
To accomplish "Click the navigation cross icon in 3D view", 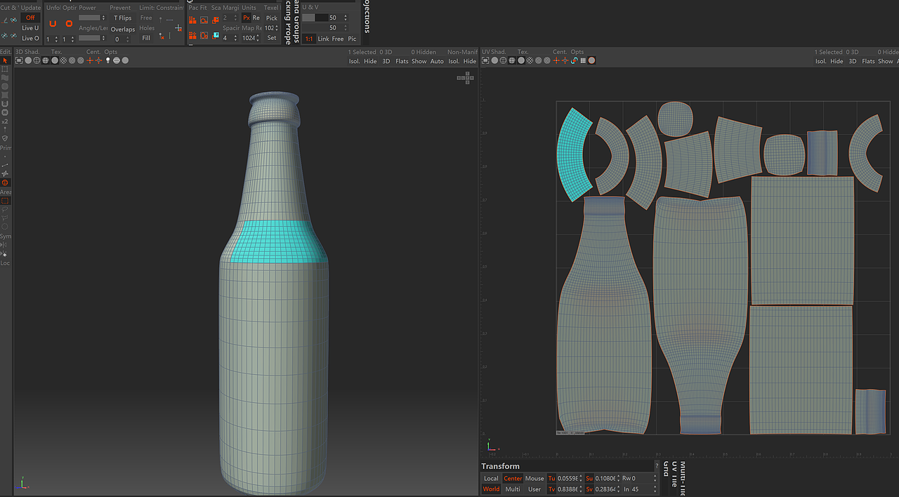I will (465, 78).
